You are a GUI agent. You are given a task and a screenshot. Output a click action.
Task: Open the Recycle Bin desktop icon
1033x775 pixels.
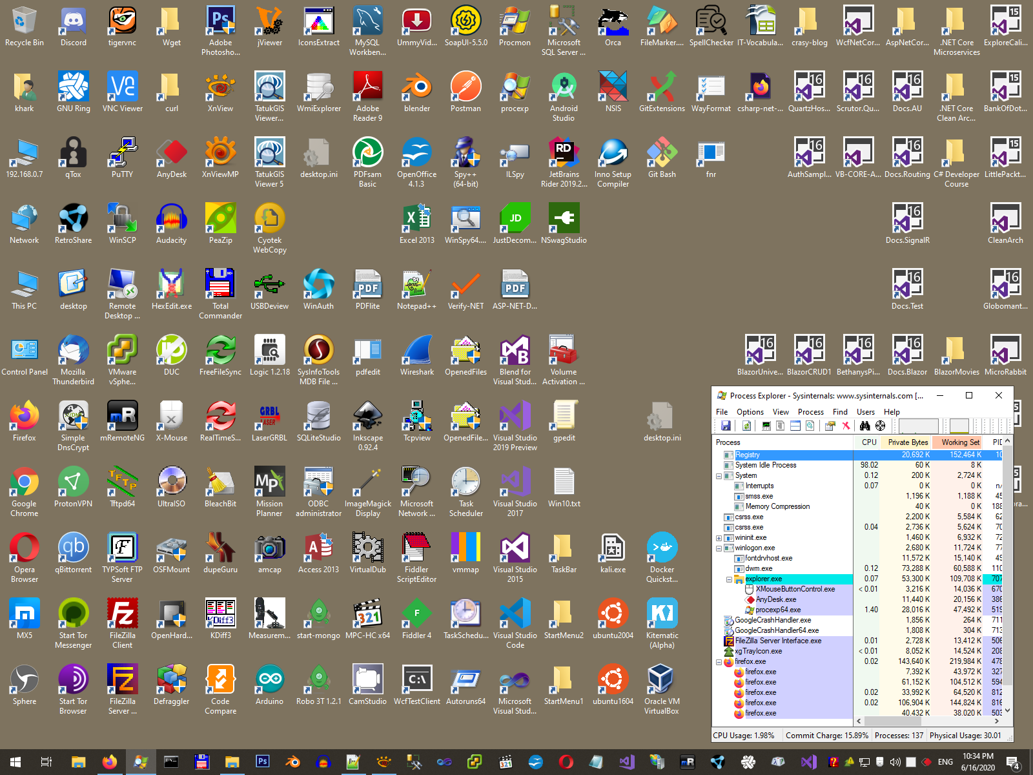25,26
